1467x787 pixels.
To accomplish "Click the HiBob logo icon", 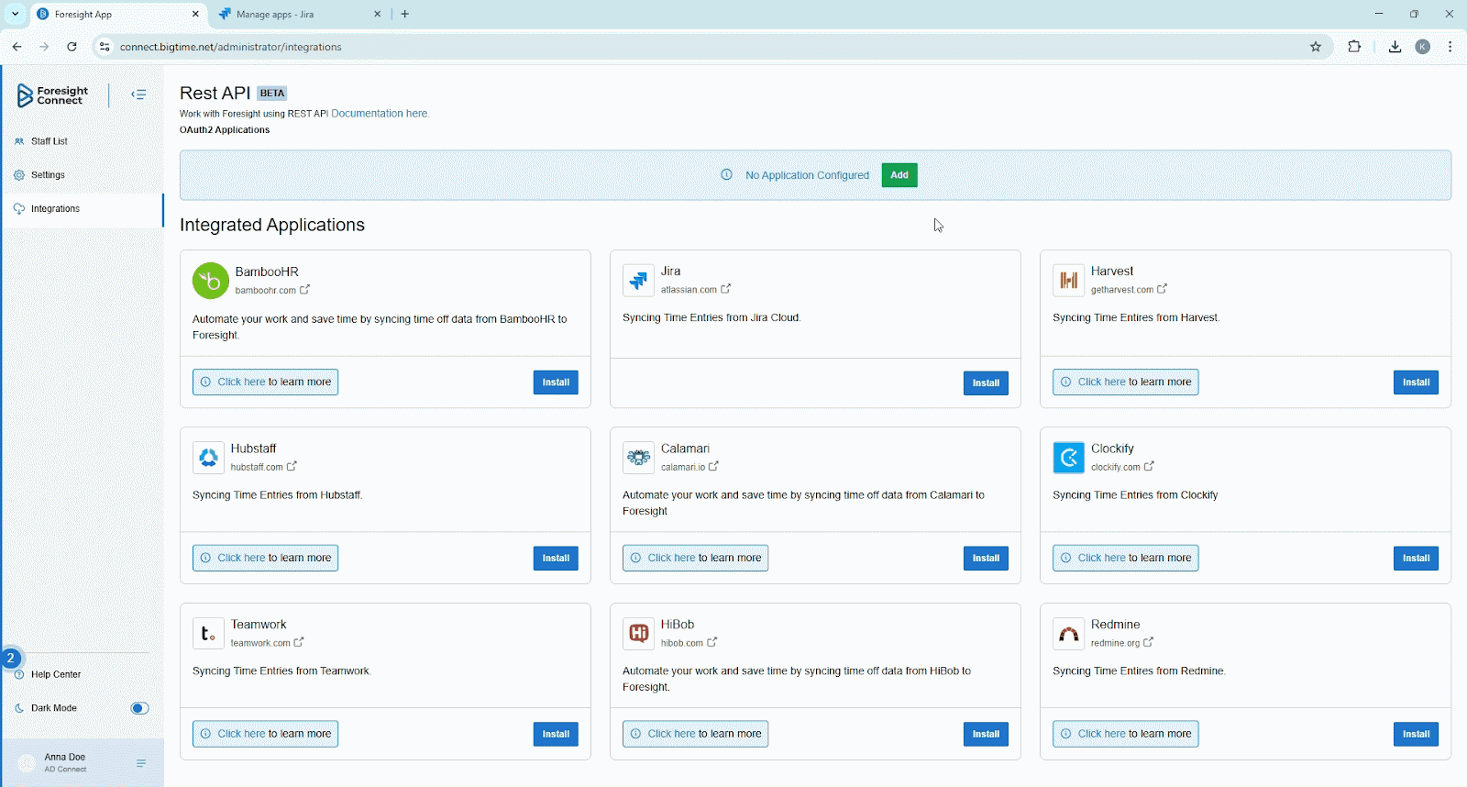I will [638, 634].
